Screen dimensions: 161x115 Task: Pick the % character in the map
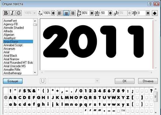(29, 91)
